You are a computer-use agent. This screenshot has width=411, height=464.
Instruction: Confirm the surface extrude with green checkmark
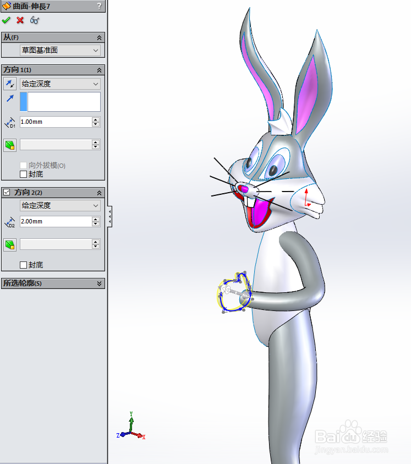(x=6, y=20)
